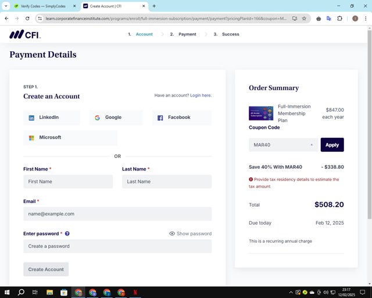The image size is (372, 298).
Task: Expand tab search dropdown arrow
Action: tap(6, 6)
